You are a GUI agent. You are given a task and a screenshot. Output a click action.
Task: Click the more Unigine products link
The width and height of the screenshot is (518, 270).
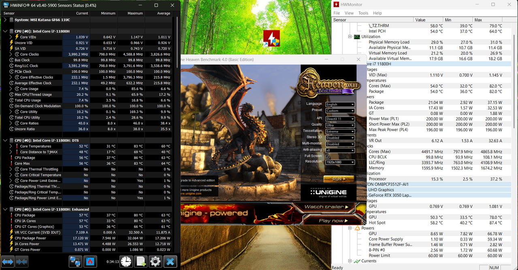(197, 190)
